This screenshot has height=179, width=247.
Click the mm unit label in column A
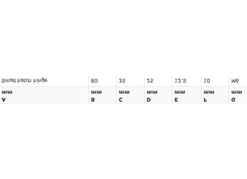click(7, 92)
